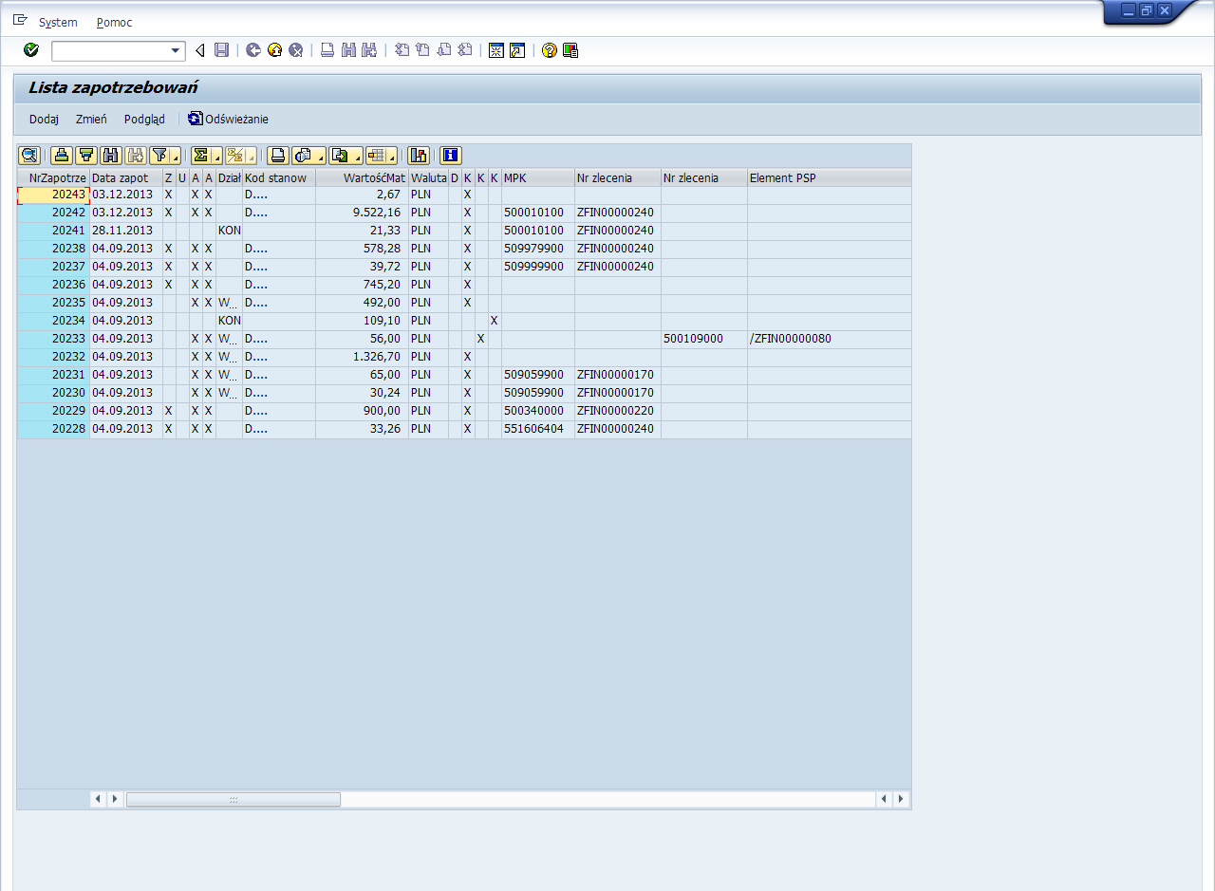Click the Find binoculars icon in the system toolbar

tap(348, 50)
